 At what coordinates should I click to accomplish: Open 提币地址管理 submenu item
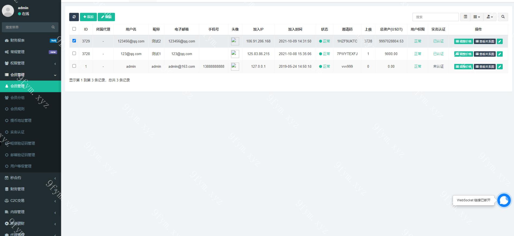30,120
